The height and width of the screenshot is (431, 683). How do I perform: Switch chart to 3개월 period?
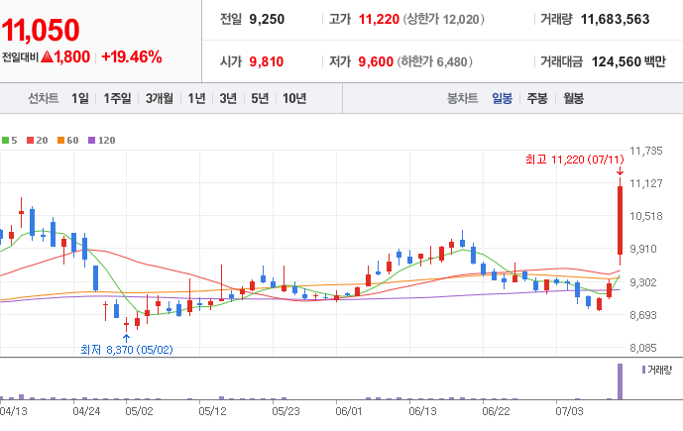click(160, 98)
